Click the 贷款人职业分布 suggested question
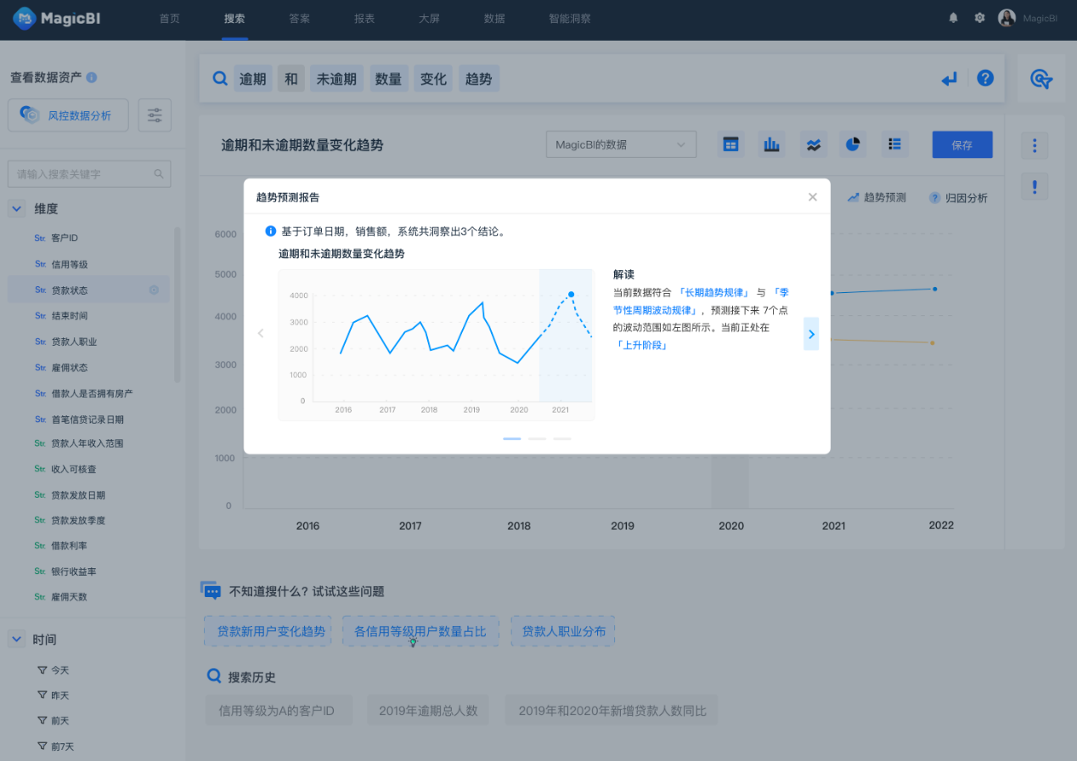The image size is (1077, 761). pos(562,631)
